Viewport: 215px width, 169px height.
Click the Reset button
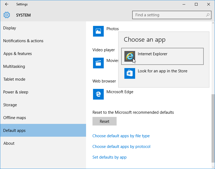click(105, 121)
